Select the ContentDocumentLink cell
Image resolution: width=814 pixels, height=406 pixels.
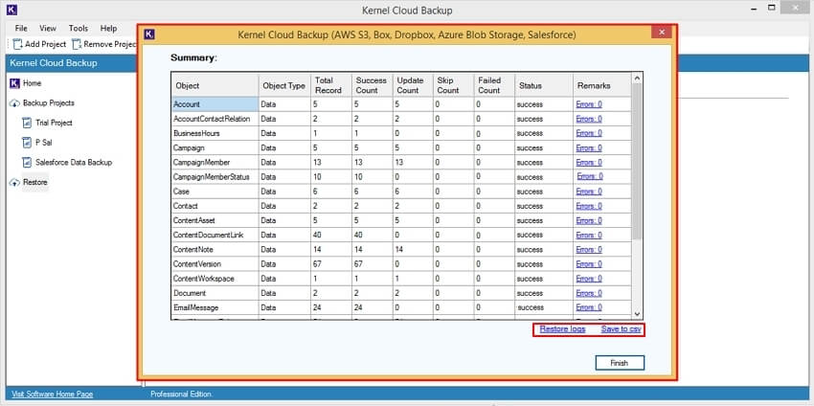click(x=215, y=236)
